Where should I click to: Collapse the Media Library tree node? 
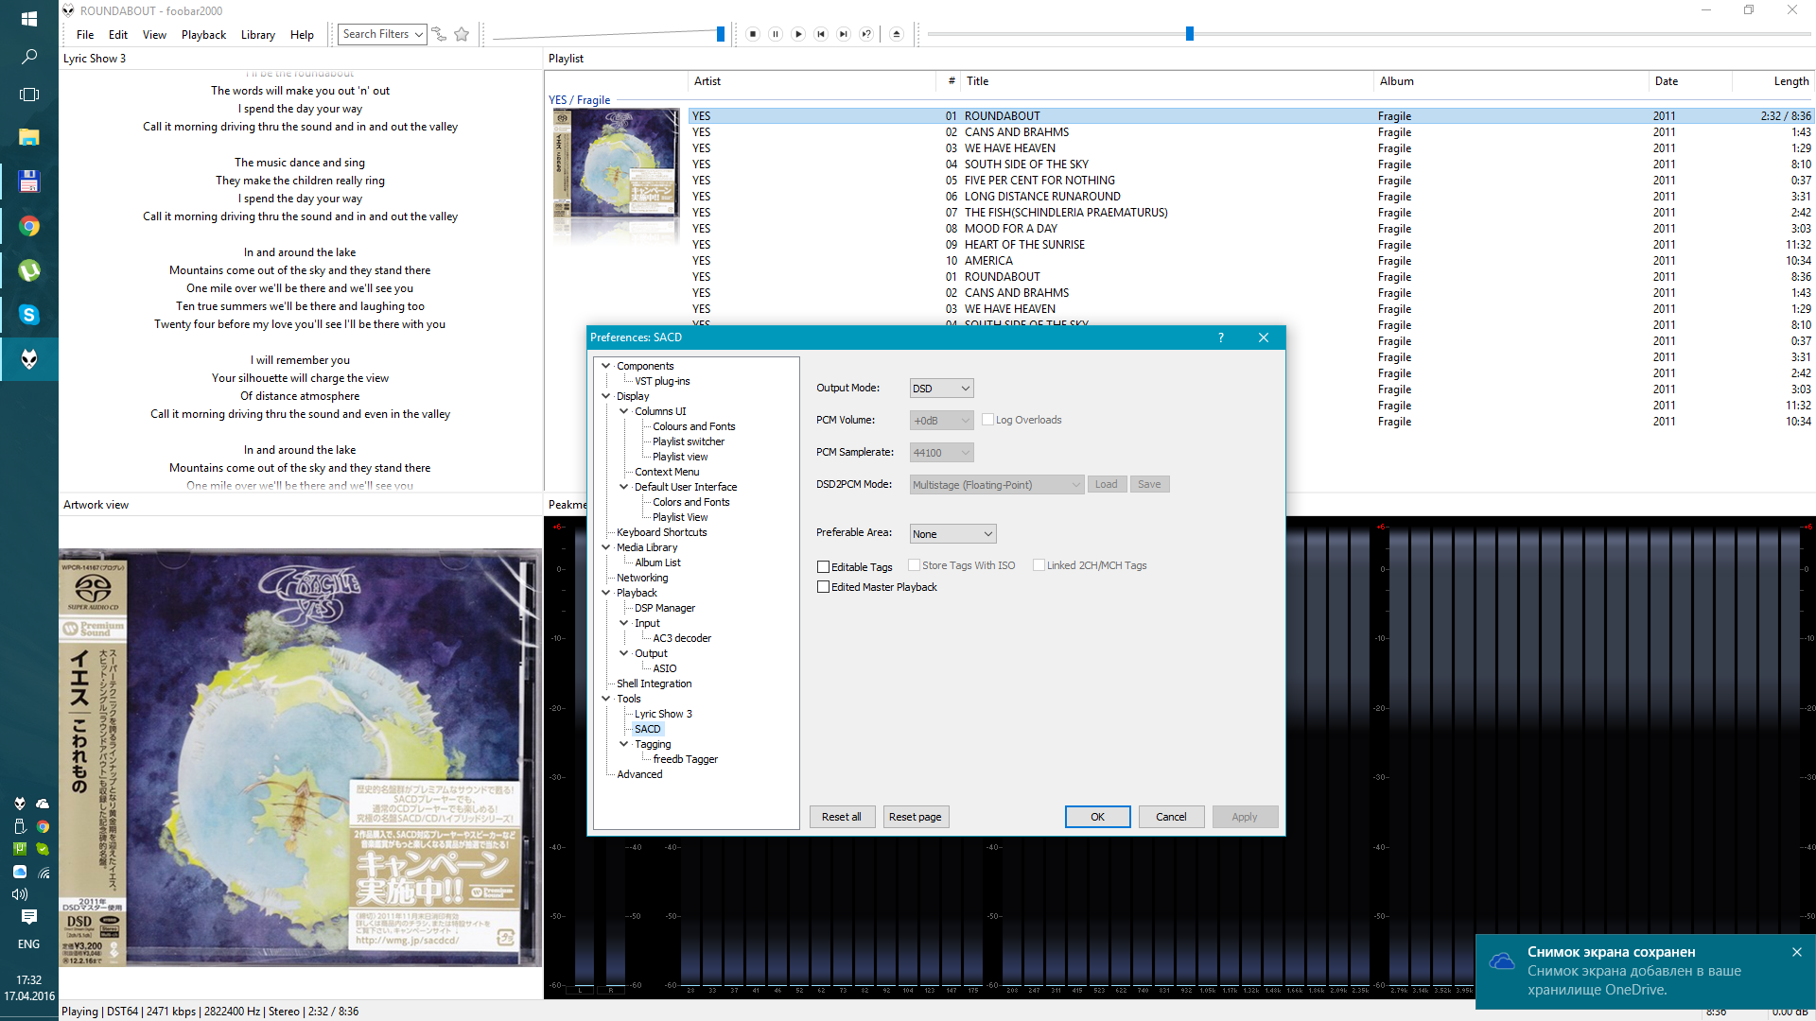coord(606,547)
